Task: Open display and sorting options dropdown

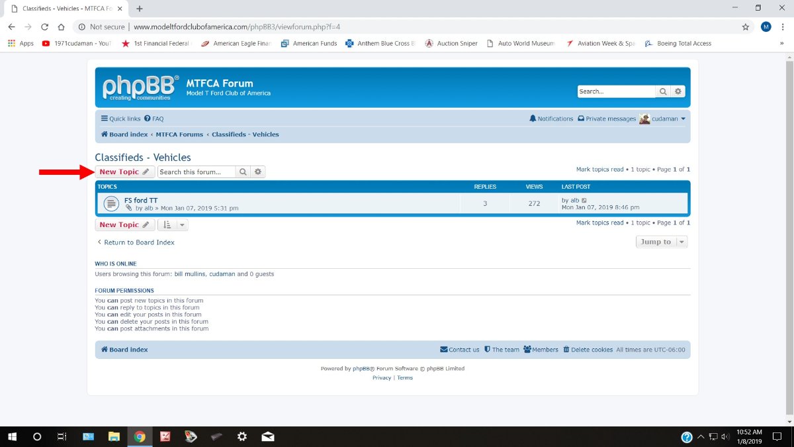Action: coord(173,225)
